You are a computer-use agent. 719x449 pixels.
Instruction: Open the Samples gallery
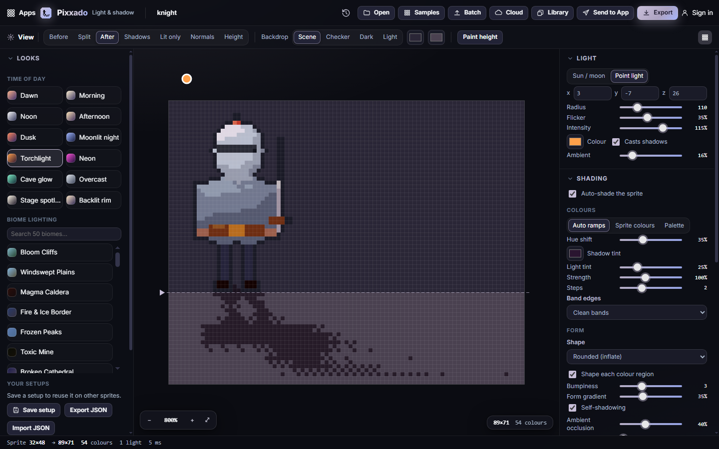click(421, 13)
